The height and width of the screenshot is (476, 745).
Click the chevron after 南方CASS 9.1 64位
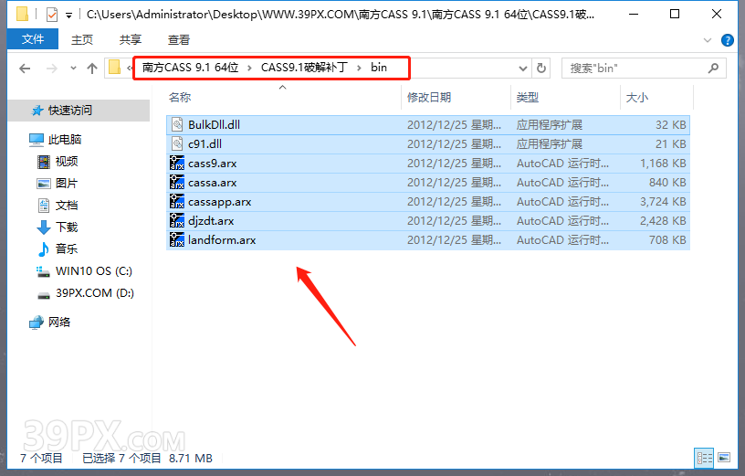point(249,68)
